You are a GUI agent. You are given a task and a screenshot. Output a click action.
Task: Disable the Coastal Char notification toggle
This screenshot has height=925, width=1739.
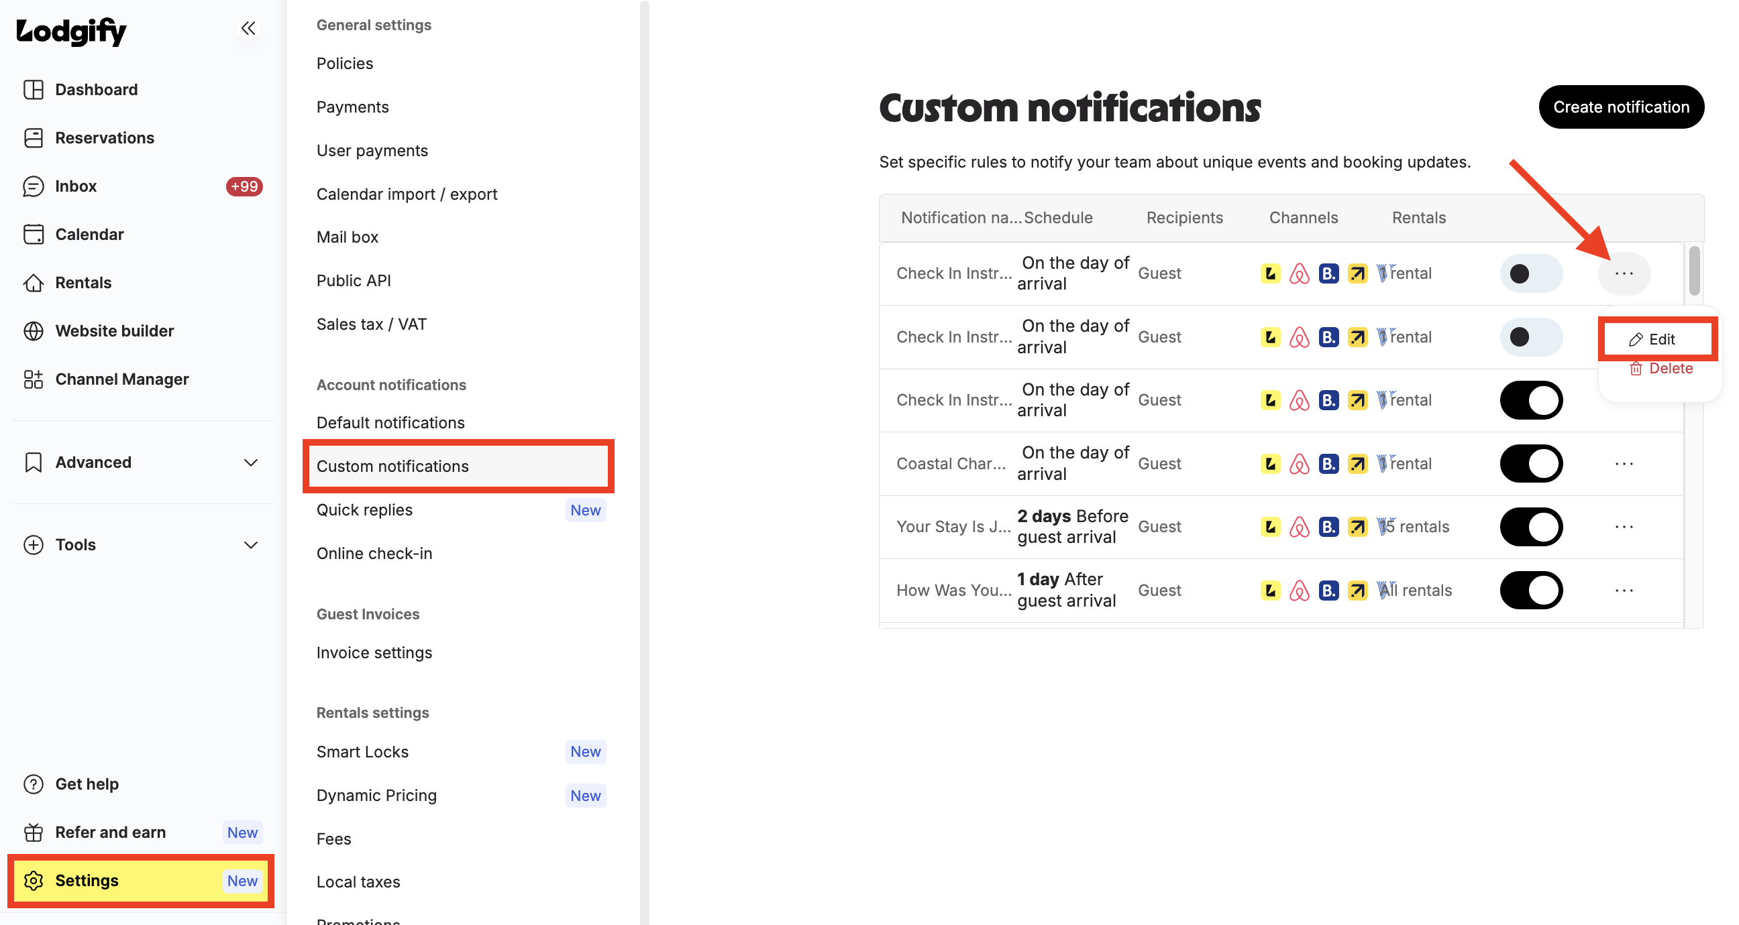tap(1531, 464)
